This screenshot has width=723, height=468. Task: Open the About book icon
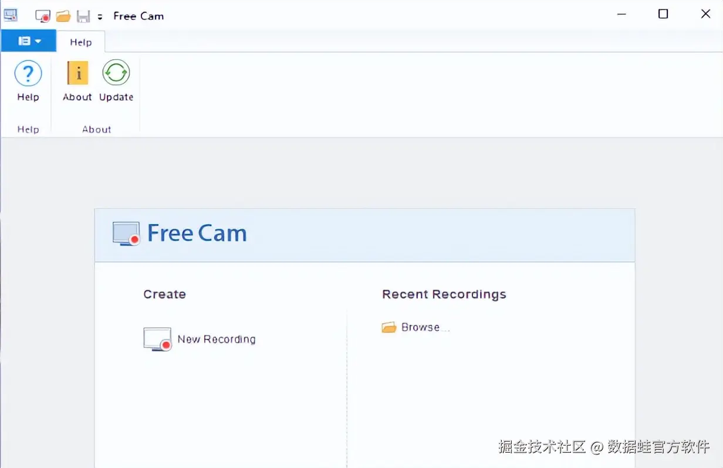point(77,73)
